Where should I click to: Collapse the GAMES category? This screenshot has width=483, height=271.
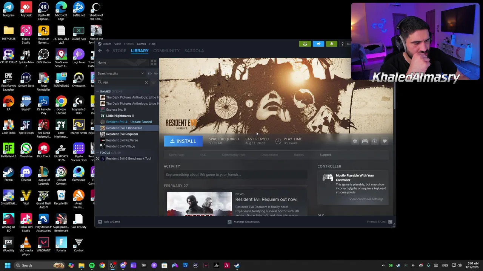click(x=98, y=91)
